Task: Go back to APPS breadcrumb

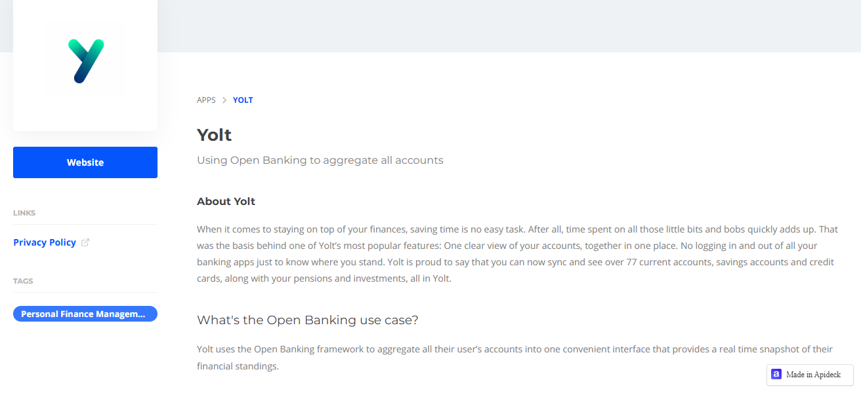Action: pos(206,100)
